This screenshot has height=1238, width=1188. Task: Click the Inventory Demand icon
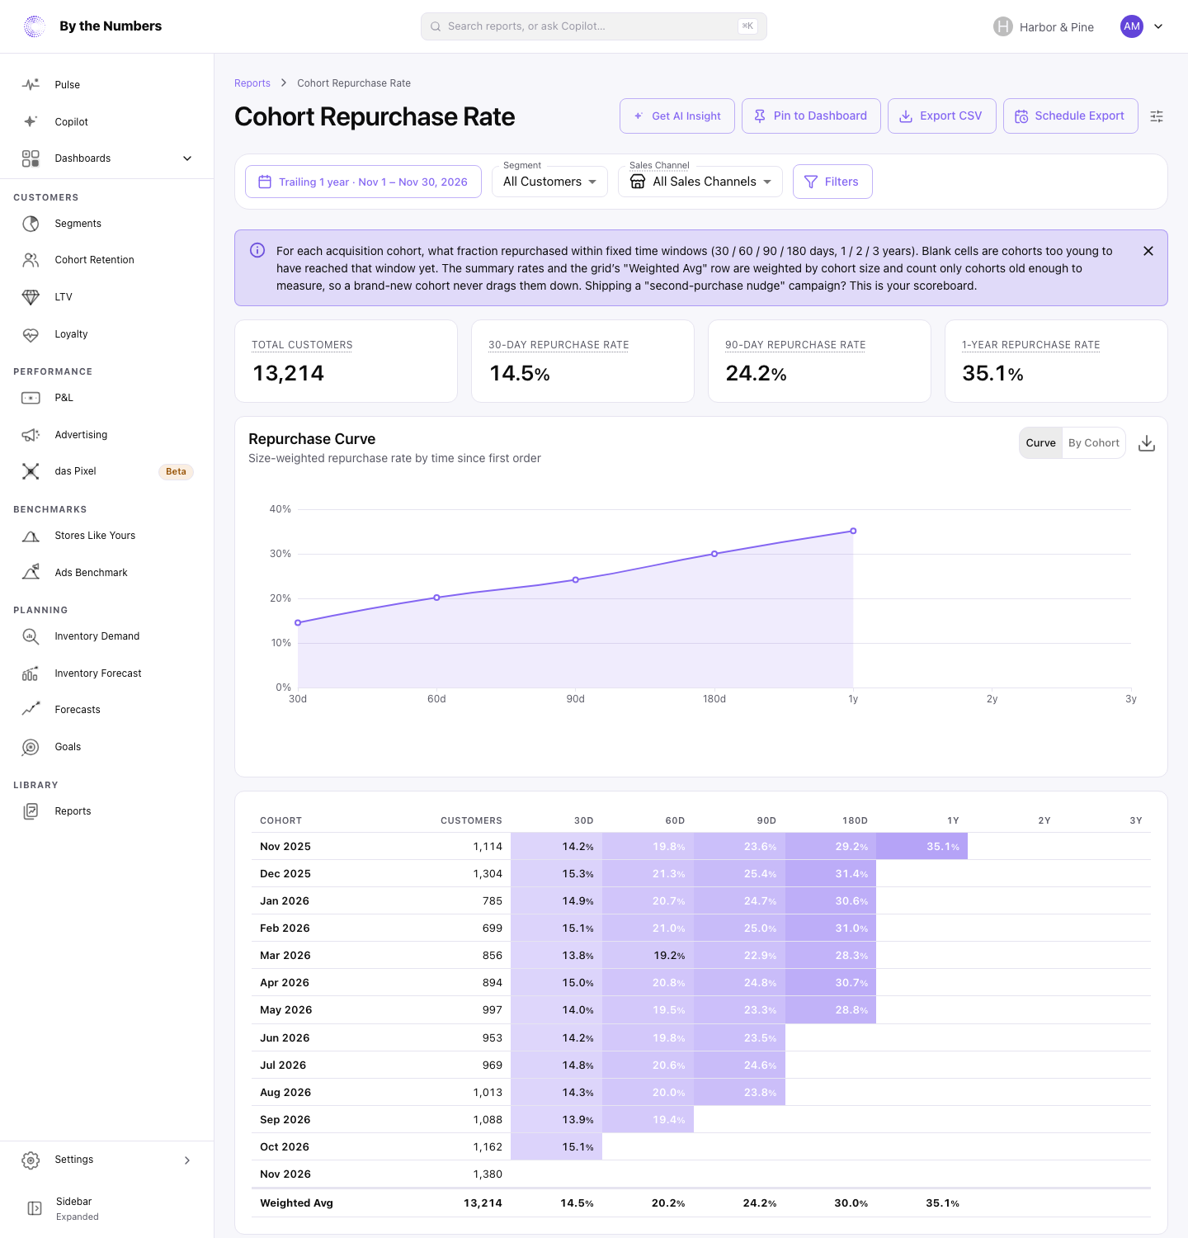(31, 636)
